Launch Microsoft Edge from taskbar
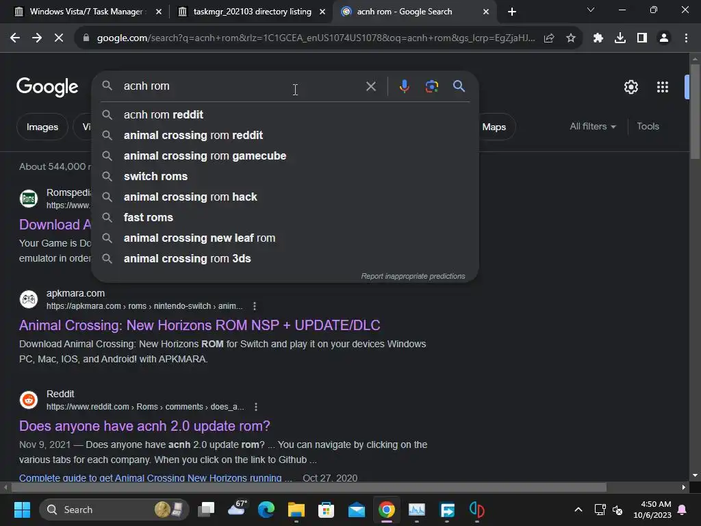 (x=266, y=510)
